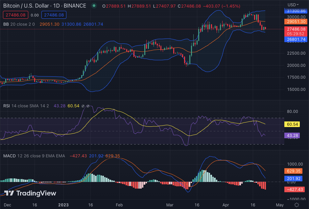Click the Bitcoin / U.S. Dollar symbol title
309x209 pixels.
pyautogui.click(x=45, y=6)
